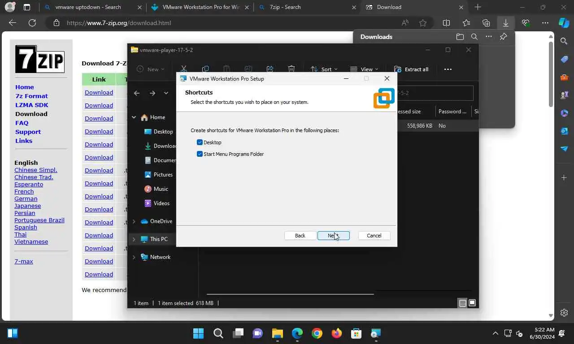Search downloads magnifier icon

[x=474, y=37]
